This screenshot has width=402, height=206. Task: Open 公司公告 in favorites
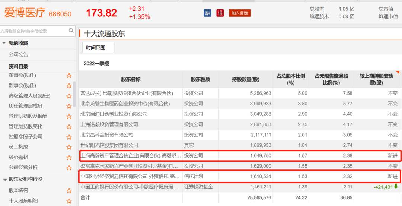pos(19,54)
